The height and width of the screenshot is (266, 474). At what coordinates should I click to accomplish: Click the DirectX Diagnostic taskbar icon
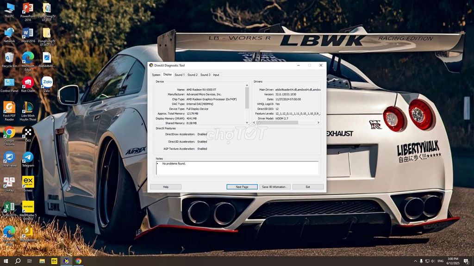point(66,261)
